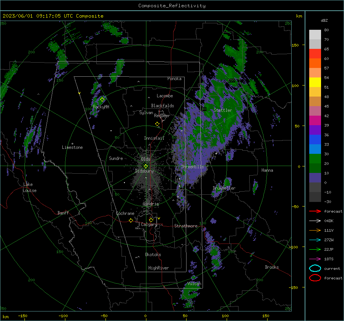Screen dimensions: 344x321
Task: Click the Stettler city label
Action: pyautogui.click(x=223, y=110)
